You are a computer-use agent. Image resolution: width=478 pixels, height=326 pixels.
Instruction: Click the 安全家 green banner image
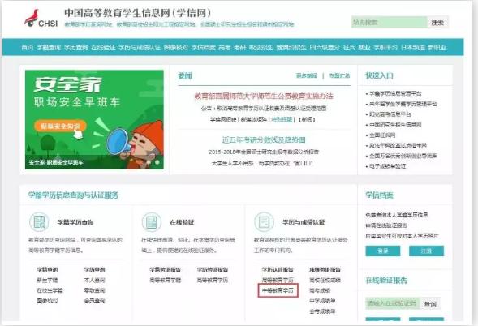94,119
